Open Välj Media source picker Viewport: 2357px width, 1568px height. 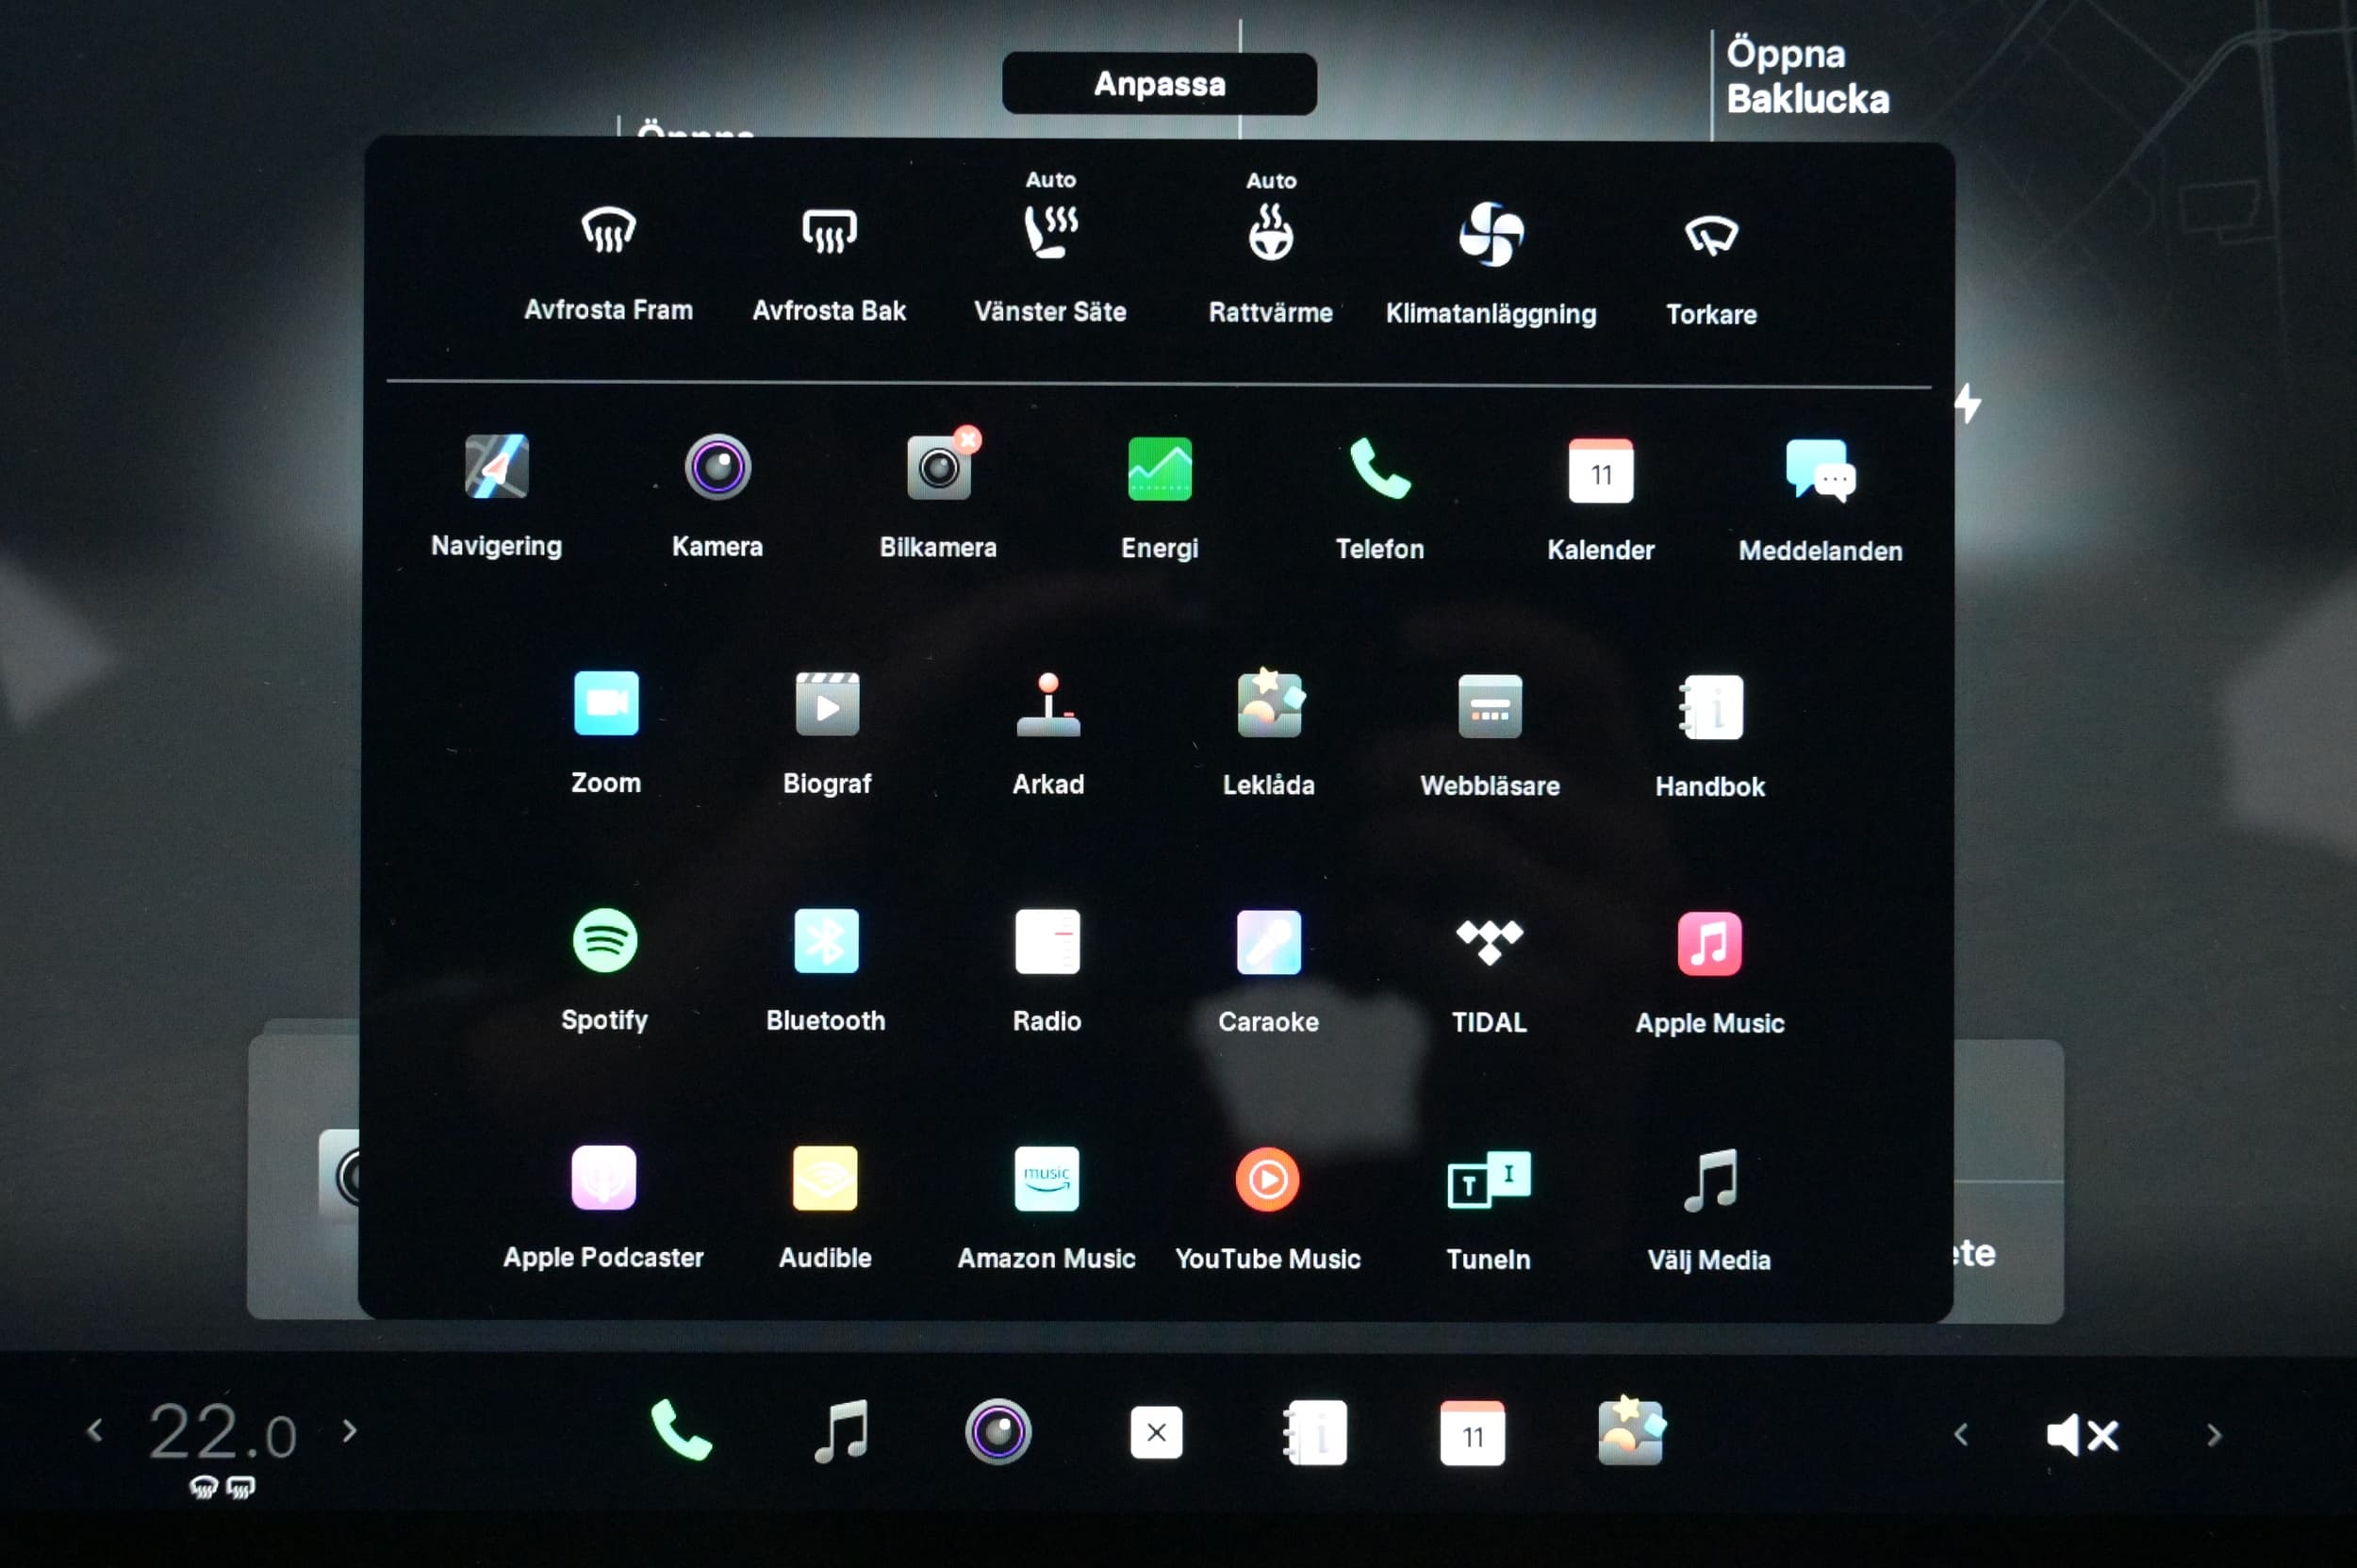coord(1709,1211)
